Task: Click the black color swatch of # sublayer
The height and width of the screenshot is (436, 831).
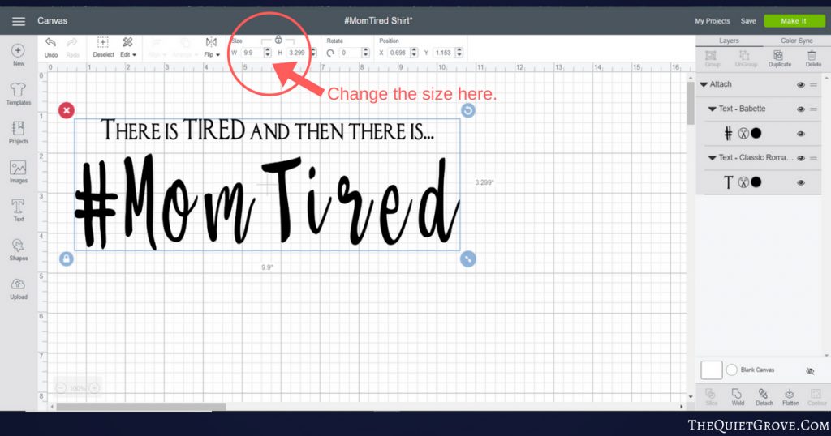Action: tap(756, 134)
